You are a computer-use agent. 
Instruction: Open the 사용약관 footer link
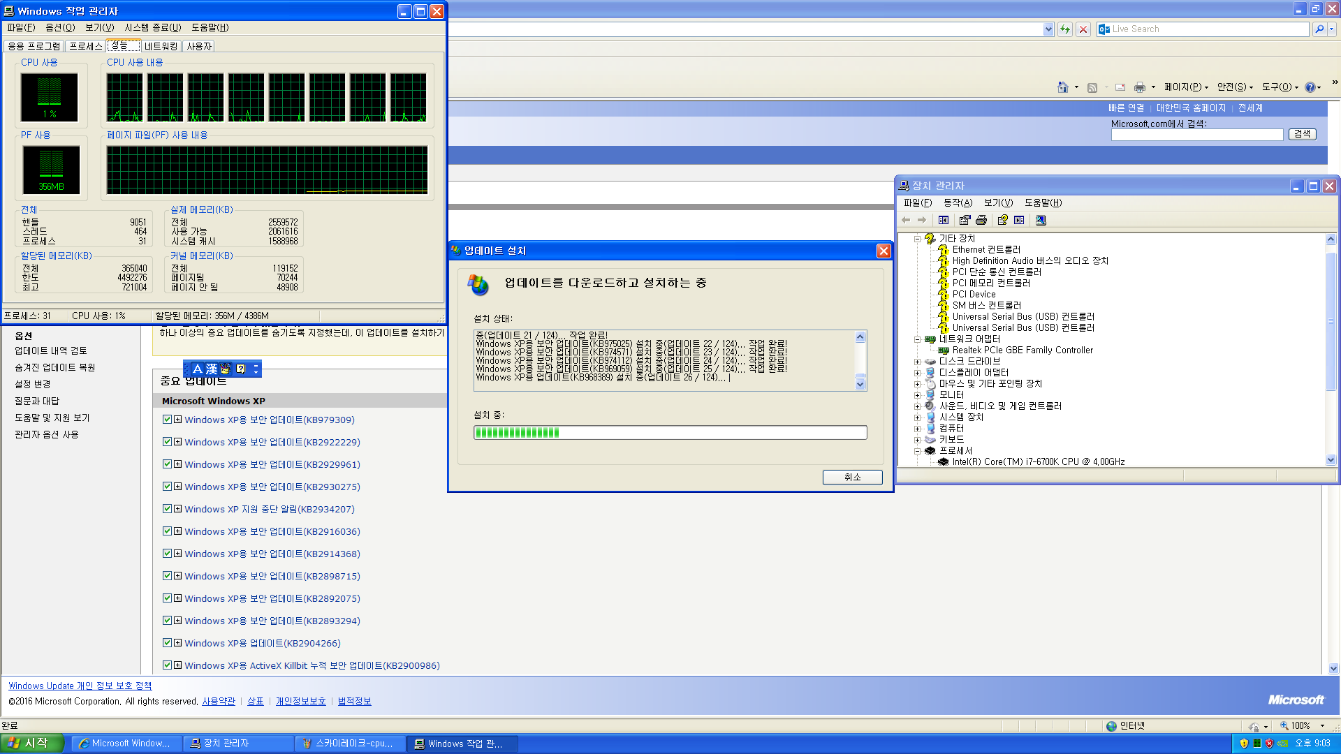coord(219,701)
